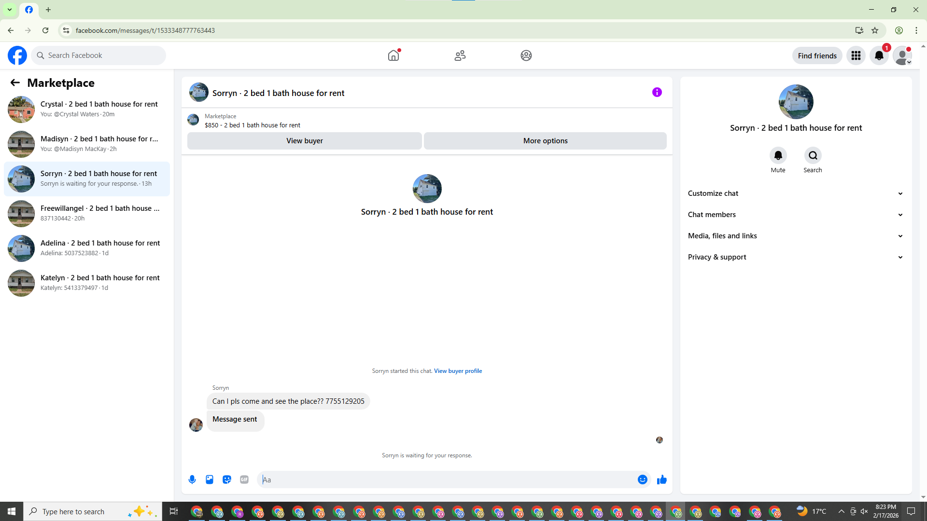The width and height of the screenshot is (927, 521).
Task: Mute this chat with the bell button
Action: click(778, 155)
